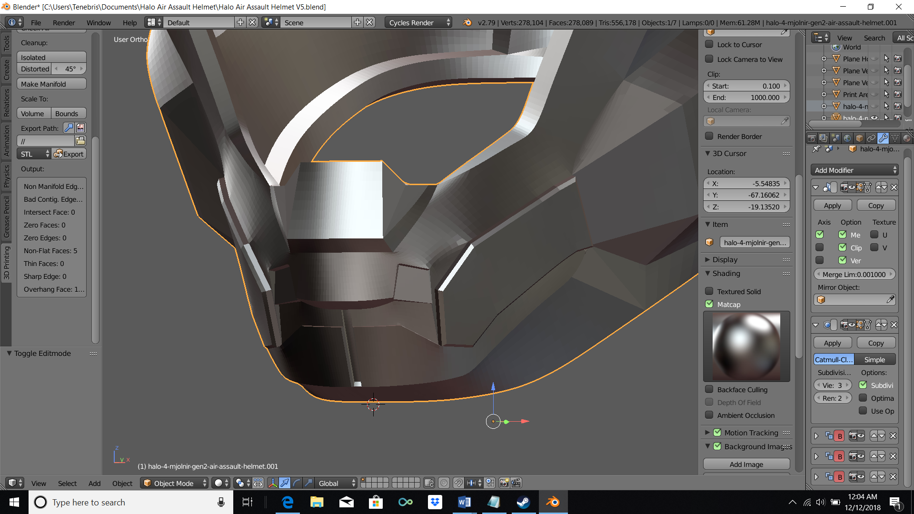The width and height of the screenshot is (914, 514).
Task: Open the Help menu
Action: click(129, 22)
